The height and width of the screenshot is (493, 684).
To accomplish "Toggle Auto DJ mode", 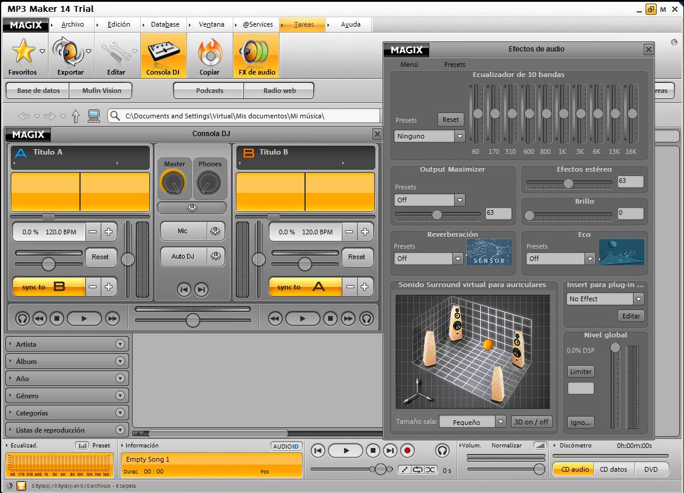I will (x=183, y=256).
